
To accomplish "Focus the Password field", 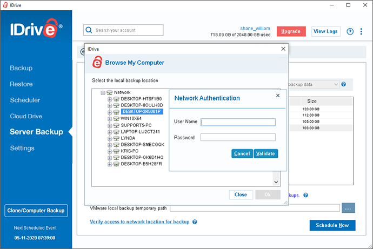I will 238,137.
